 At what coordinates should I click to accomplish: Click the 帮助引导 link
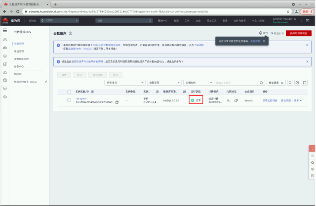277,34
